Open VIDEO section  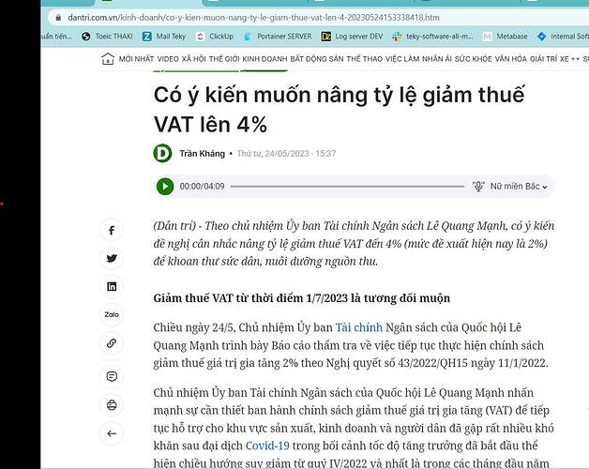coord(168,59)
